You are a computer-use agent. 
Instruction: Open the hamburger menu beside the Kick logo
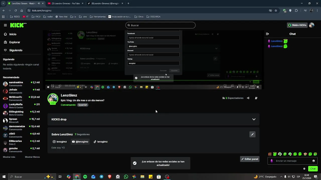click(x=5, y=25)
